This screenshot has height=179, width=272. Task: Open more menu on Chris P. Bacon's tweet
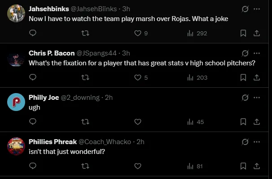click(256, 53)
